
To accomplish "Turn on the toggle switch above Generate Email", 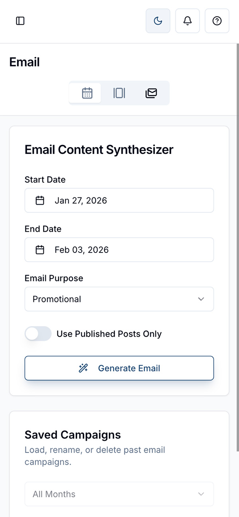I will 38,334.
